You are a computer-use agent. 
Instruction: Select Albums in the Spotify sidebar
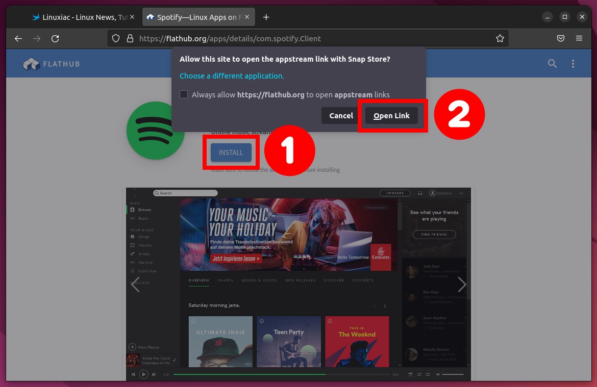(x=141, y=245)
